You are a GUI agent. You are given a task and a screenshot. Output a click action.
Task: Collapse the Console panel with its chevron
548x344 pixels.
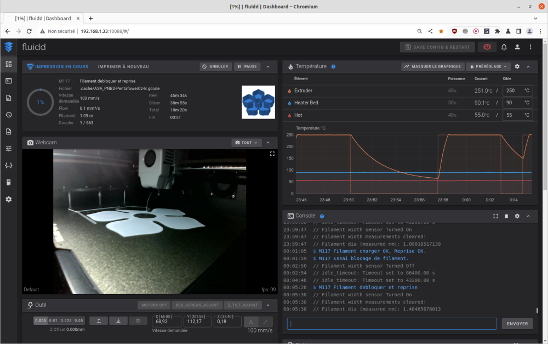pos(528,216)
